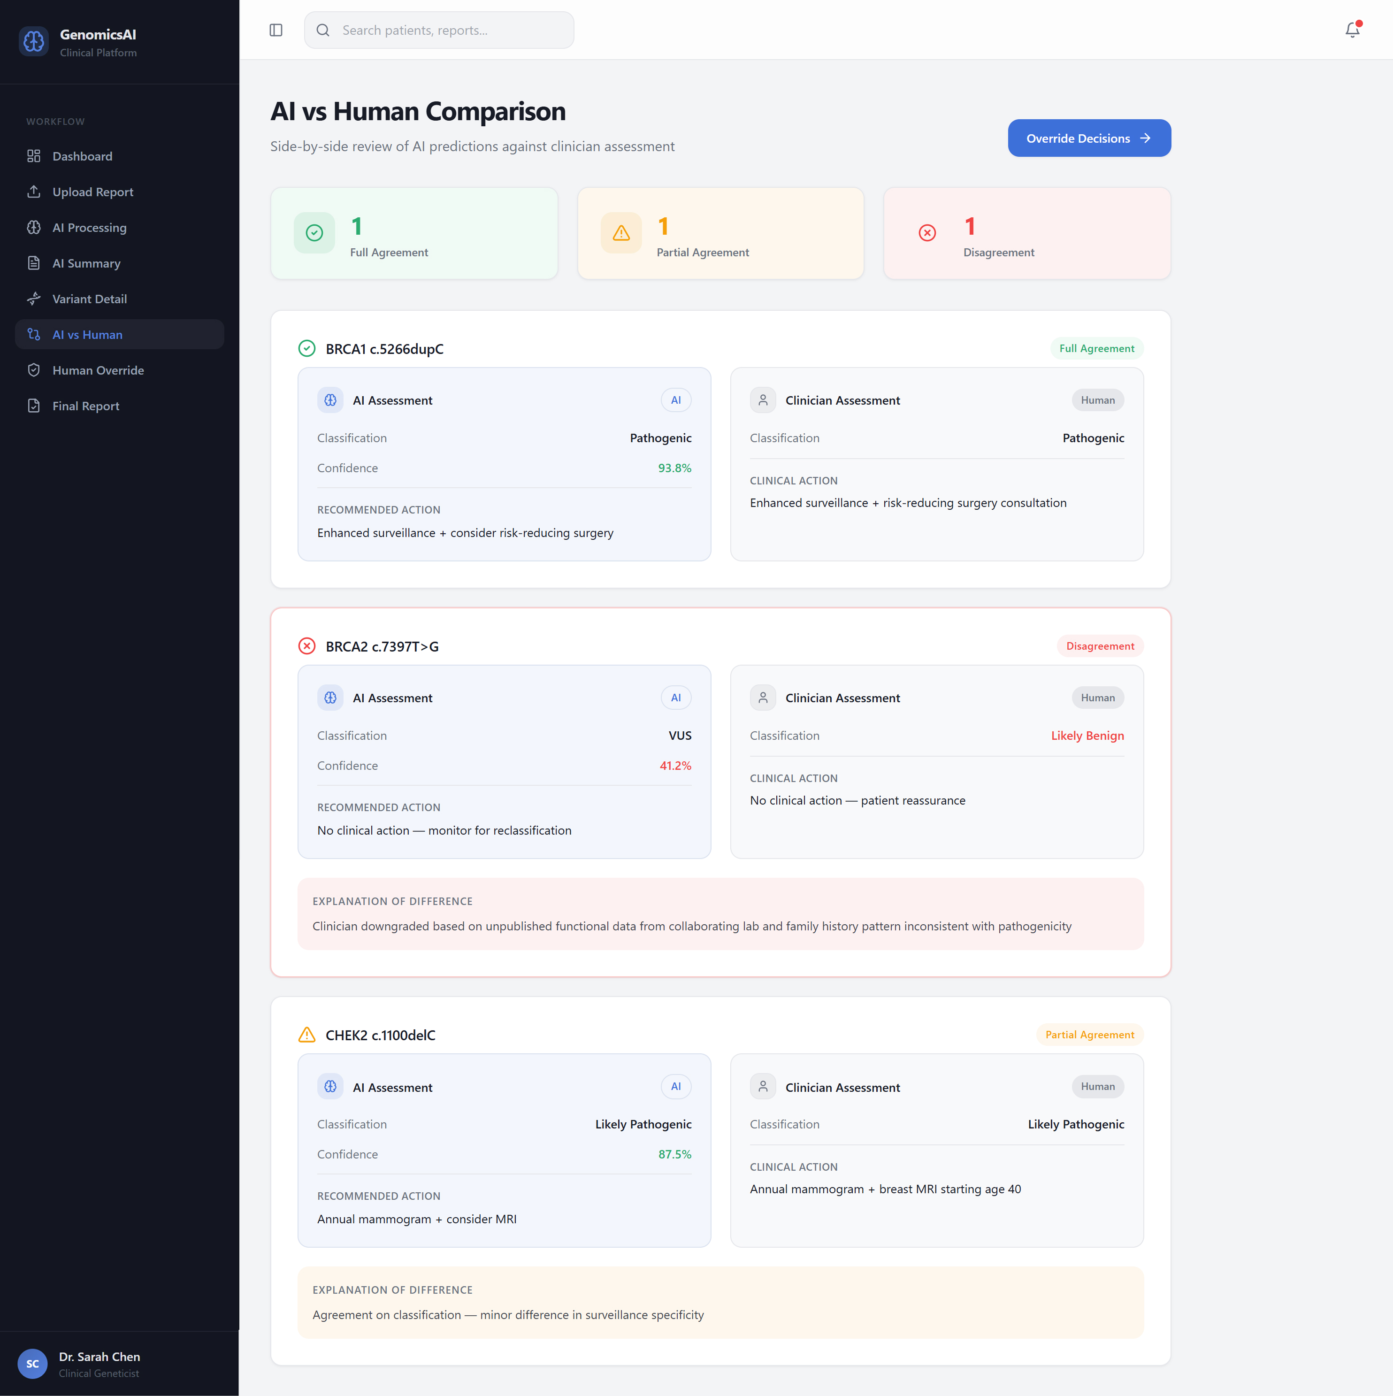Open Variant Detail page

coord(119,299)
